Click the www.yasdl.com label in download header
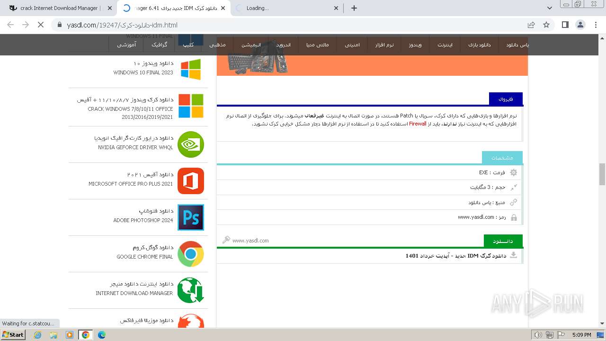The width and height of the screenshot is (606, 341). 250,241
